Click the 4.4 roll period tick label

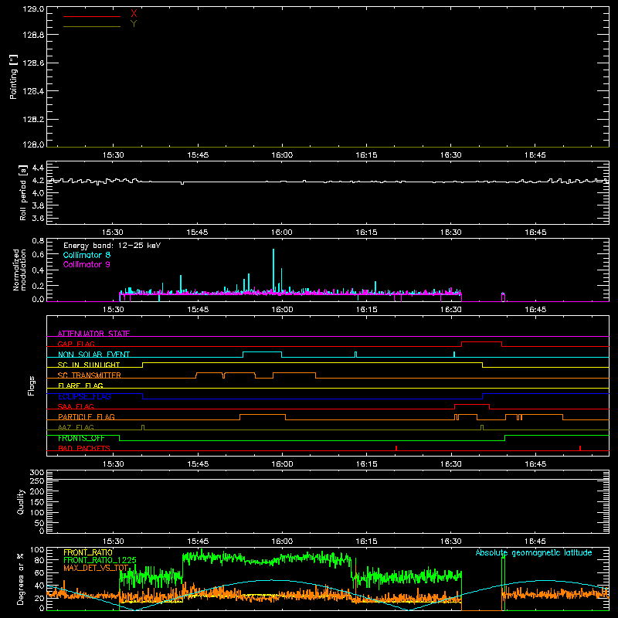click(38, 168)
